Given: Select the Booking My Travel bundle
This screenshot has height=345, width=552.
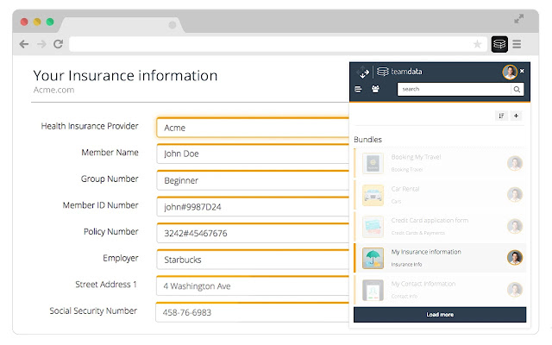Looking at the screenshot, I should point(440,163).
